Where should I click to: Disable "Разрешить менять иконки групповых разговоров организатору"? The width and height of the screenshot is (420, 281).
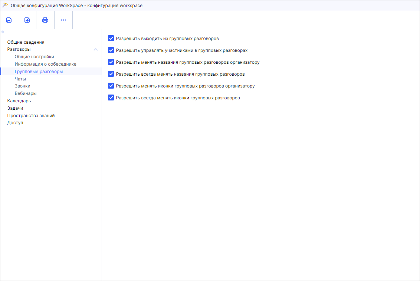pos(111,86)
